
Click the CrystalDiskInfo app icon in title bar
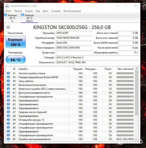tap(7, 6)
